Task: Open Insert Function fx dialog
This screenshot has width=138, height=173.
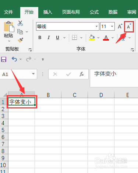Action: pyautogui.click(x=82, y=74)
